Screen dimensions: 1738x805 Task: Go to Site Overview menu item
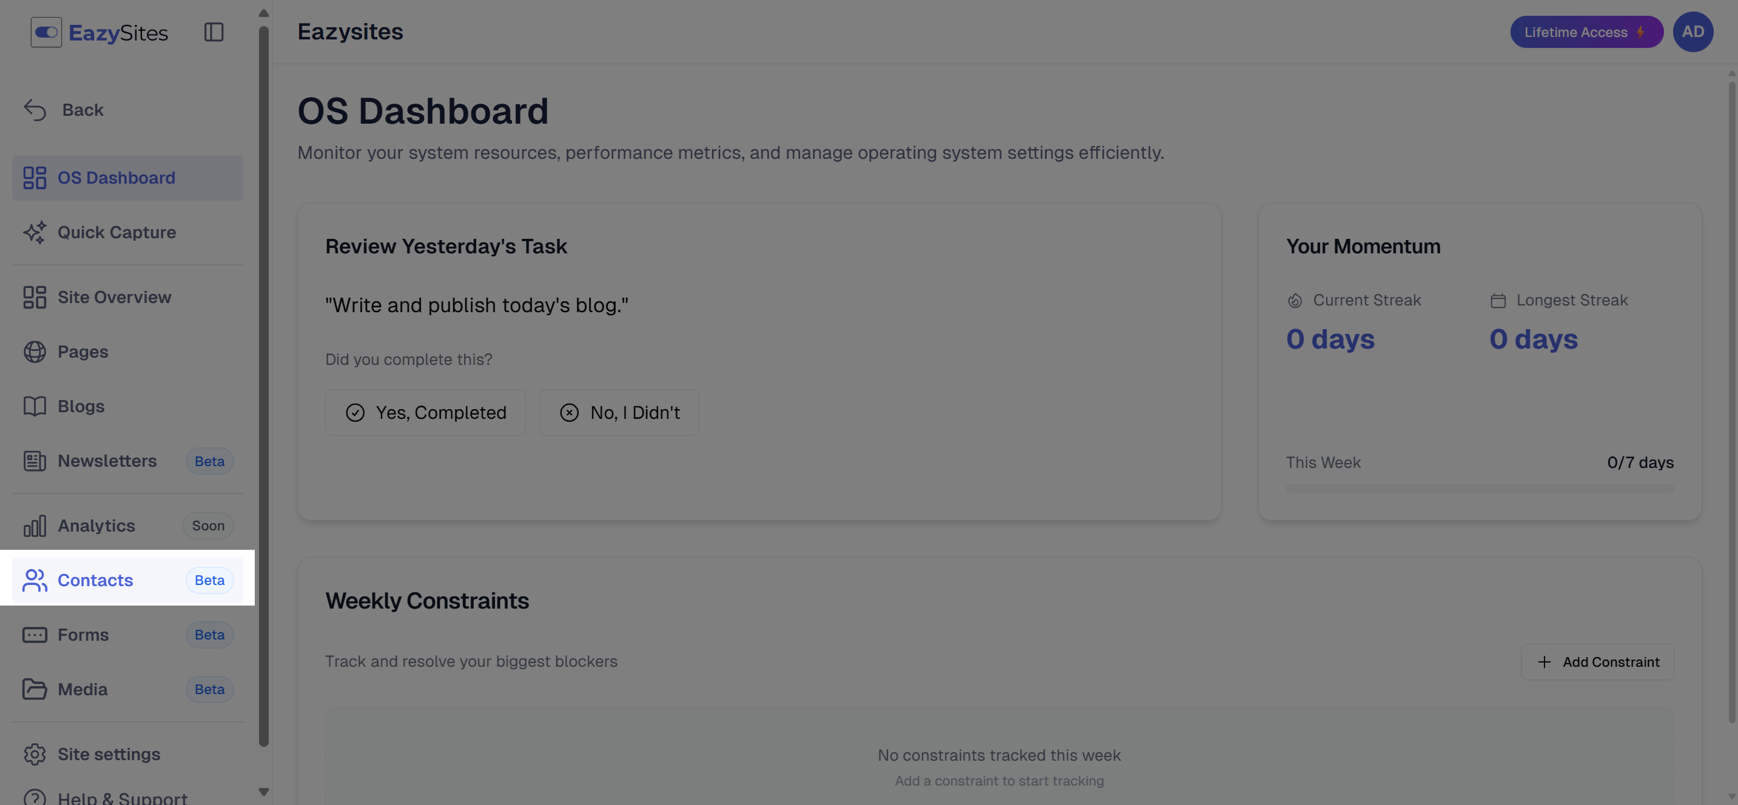click(114, 297)
